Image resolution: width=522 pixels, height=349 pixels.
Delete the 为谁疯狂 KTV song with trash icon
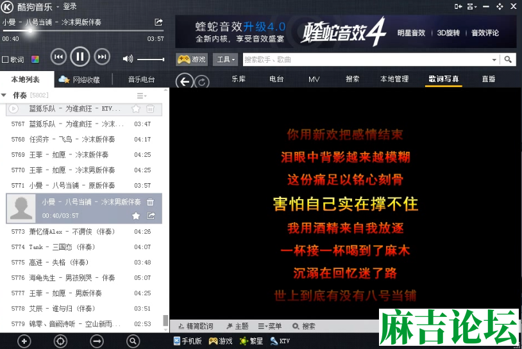tap(150, 109)
